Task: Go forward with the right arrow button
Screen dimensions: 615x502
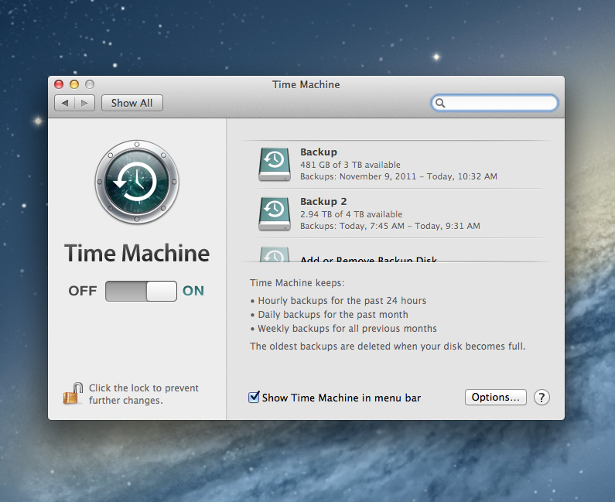Action: (x=85, y=103)
